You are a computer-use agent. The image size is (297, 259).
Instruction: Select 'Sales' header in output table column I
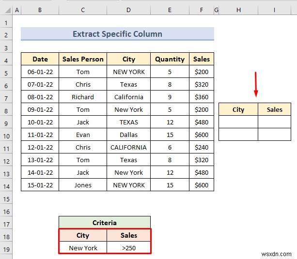pyautogui.click(x=274, y=109)
